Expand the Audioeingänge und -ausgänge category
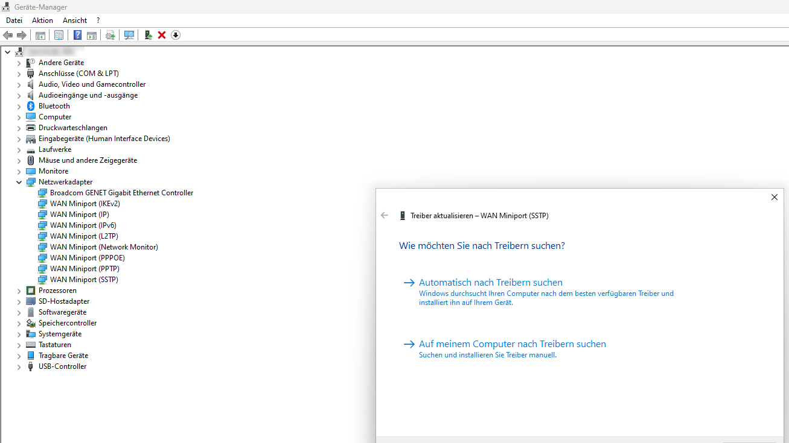This screenshot has height=443, width=789. pyautogui.click(x=19, y=95)
